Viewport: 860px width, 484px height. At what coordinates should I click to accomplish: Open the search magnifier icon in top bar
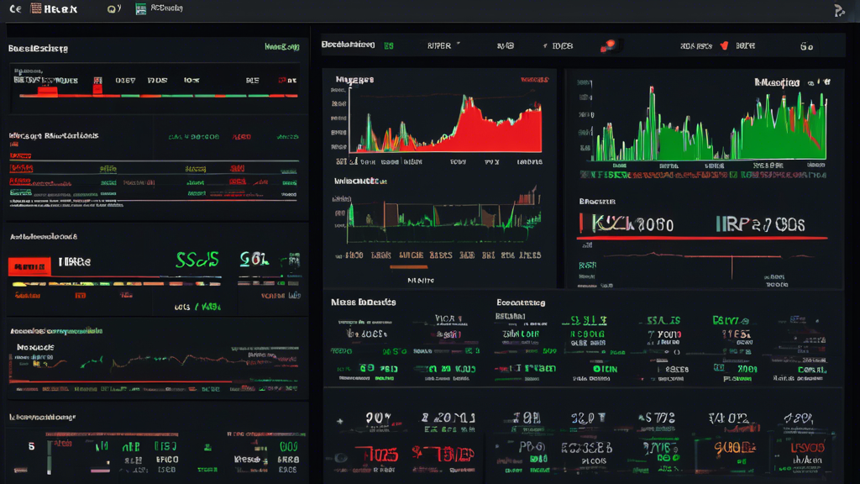tap(113, 8)
